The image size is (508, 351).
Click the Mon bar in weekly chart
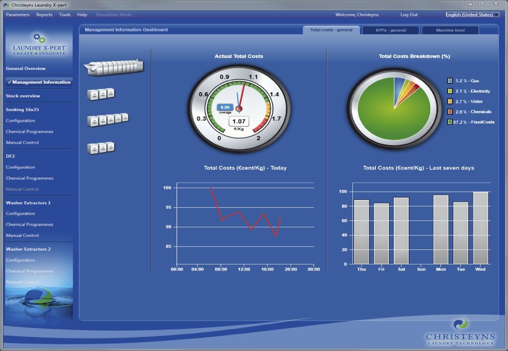pos(441,230)
